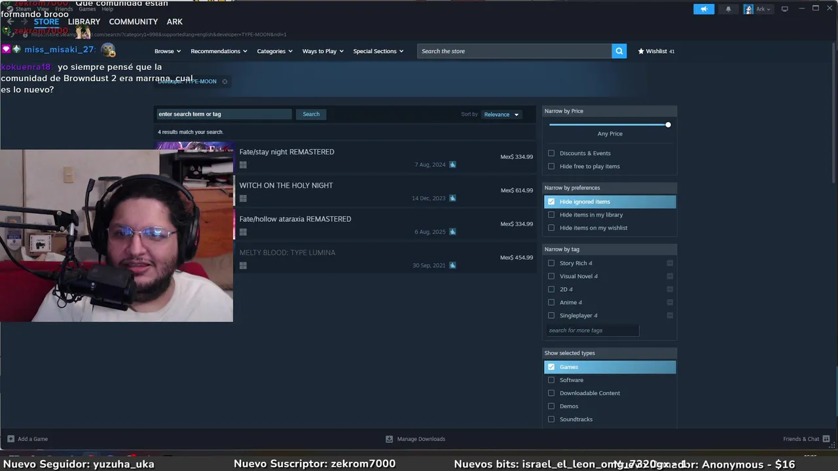The height and width of the screenshot is (471, 838).
Task: Open the Special Sections dropdown
Action: tap(378, 51)
